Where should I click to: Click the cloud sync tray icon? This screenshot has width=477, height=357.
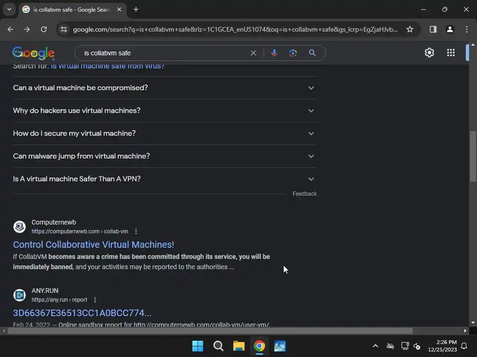(x=390, y=346)
